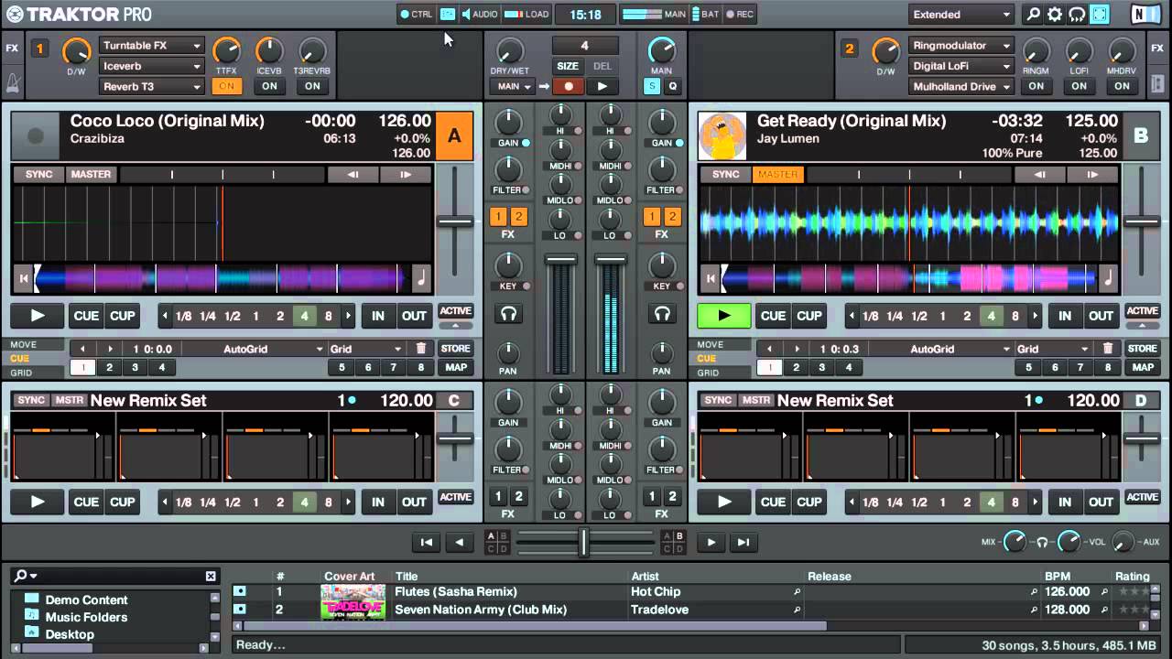Open loop recorder MAIN source dropdown
The width and height of the screenshot is (1172, 659).
tap(512, 86)
